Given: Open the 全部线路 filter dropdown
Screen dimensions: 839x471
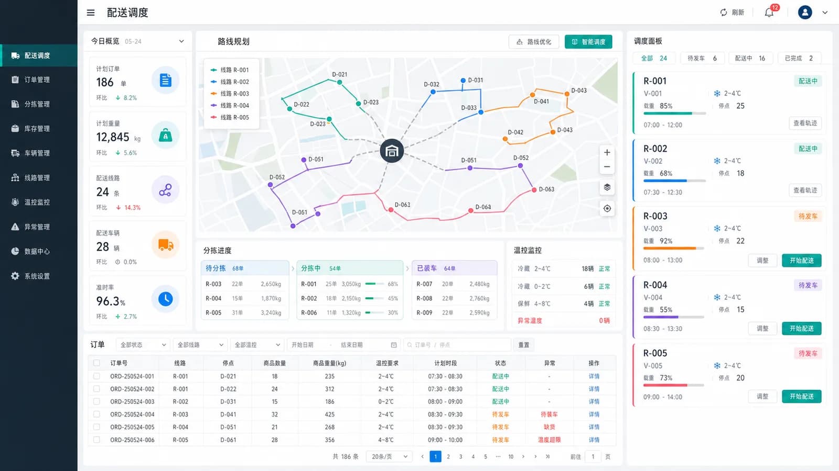Looking at the screenshot, I should pyautogui.click(x=200, y=345).
